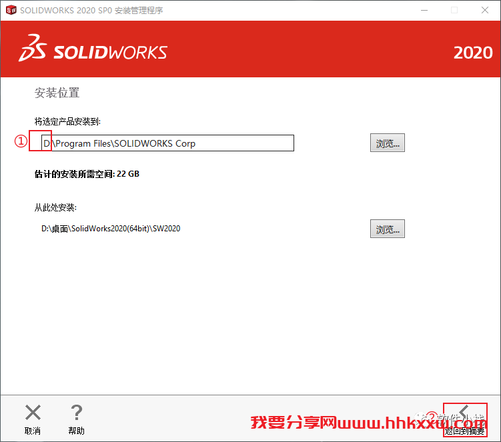Click the source path D:\桌面\SolidWorks2020(64bit)\SW2020 text
Viewport: 501px width, 442px height.
(x=111, y=229)
